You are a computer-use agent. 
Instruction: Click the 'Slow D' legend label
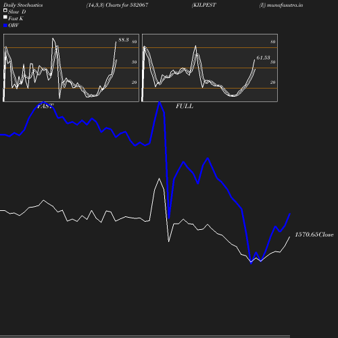click(x=17, y=11)
